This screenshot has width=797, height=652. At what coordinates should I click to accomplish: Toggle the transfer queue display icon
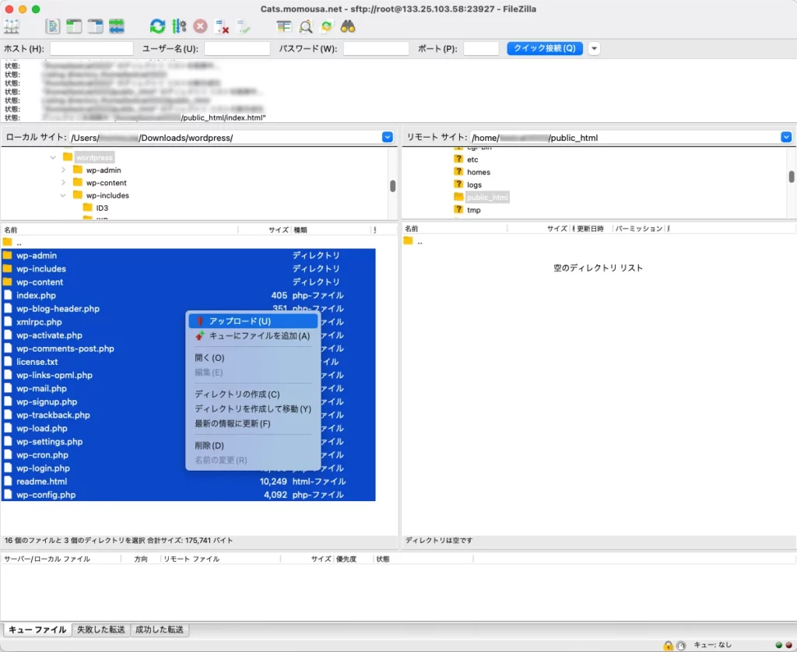click(117, 26)
